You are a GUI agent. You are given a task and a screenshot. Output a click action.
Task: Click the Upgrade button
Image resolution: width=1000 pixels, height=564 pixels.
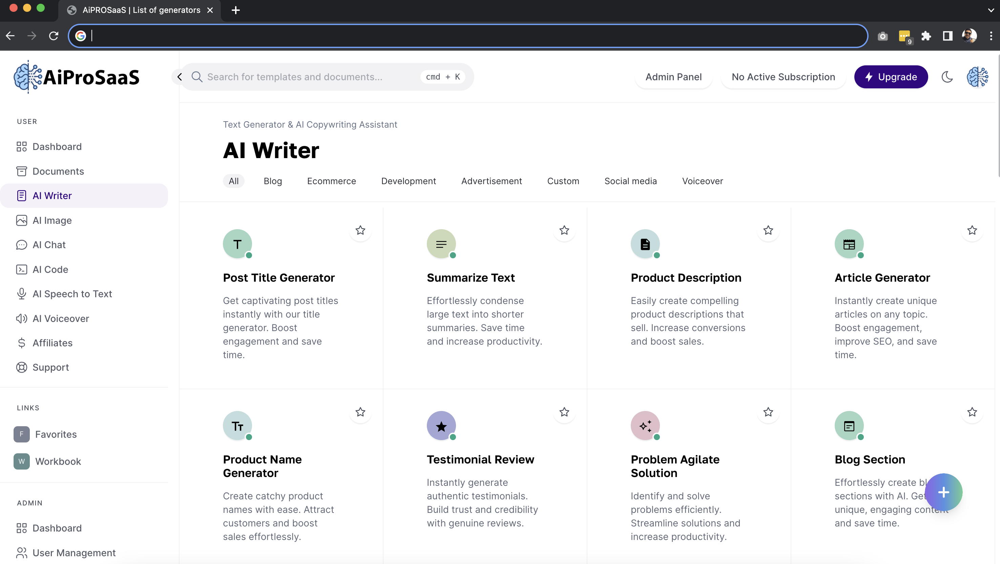(x=891, y=77)
